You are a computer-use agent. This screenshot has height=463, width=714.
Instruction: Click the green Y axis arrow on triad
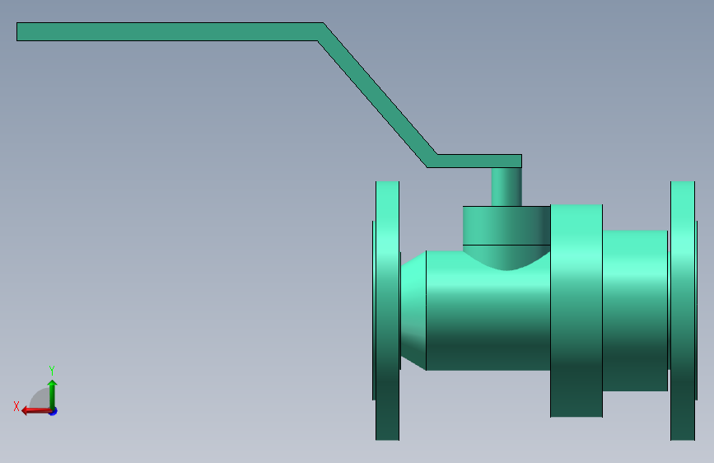[x=53, y=394]
